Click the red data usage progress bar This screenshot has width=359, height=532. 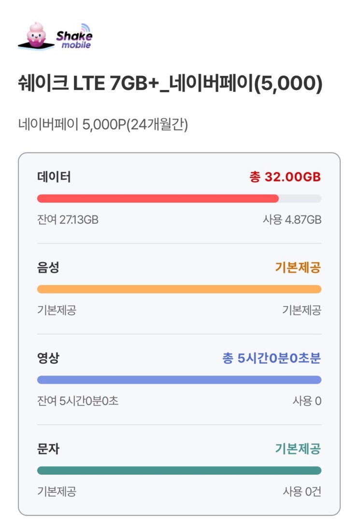coord(158,198)
